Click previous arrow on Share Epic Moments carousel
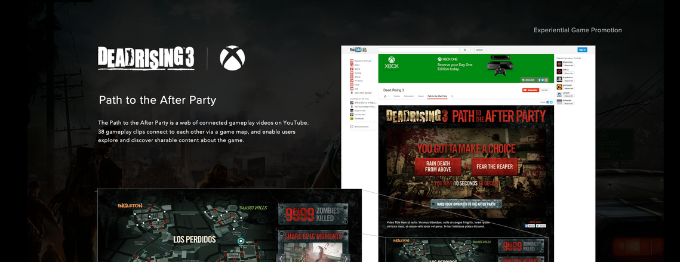Viewport: 680px width, 262px height. click(x=281, y=258)
